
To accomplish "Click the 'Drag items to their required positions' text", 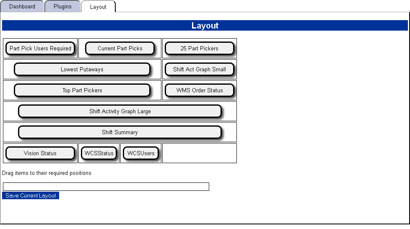I will click(x=47, y=173).
